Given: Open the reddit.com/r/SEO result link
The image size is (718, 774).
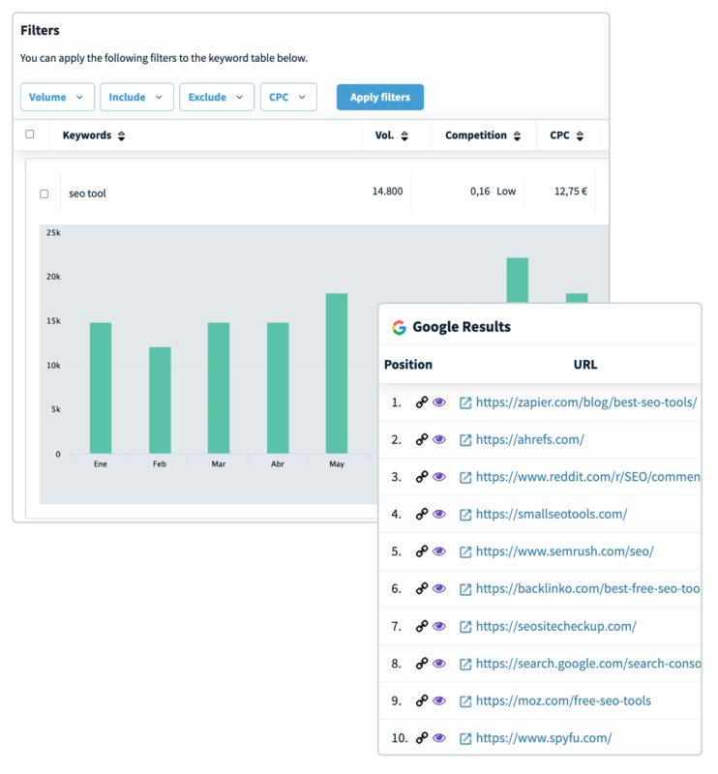Looking at the screenshot, I should (587, 477).
